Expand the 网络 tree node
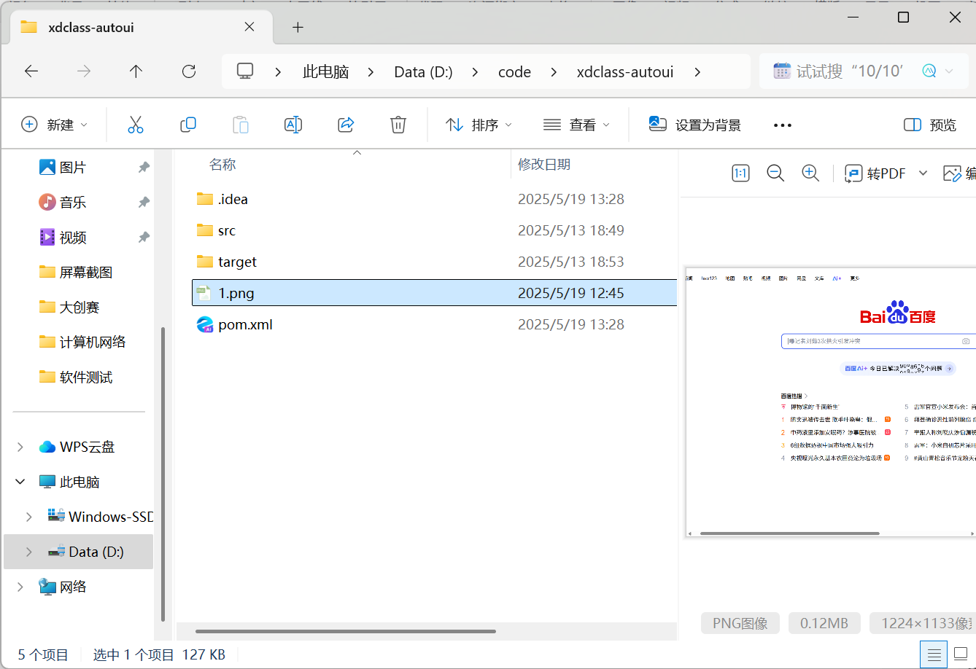Image resolution: width=976 pixels, height=669 pixels. point(20,587)
